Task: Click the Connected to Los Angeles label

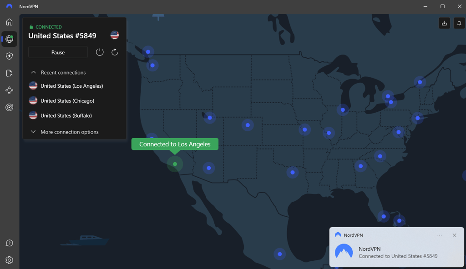Action: pyautogui.click(x=175, y=144)
